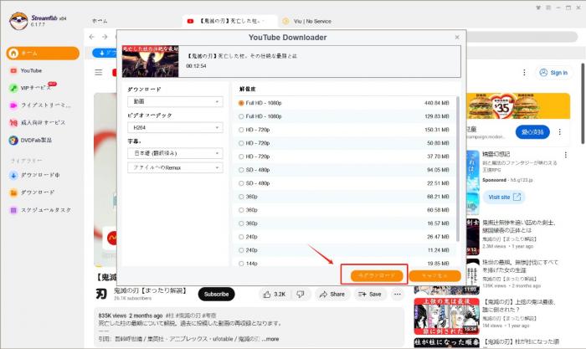Click the dislike thumbs-down icon

(x=300, y=295)
